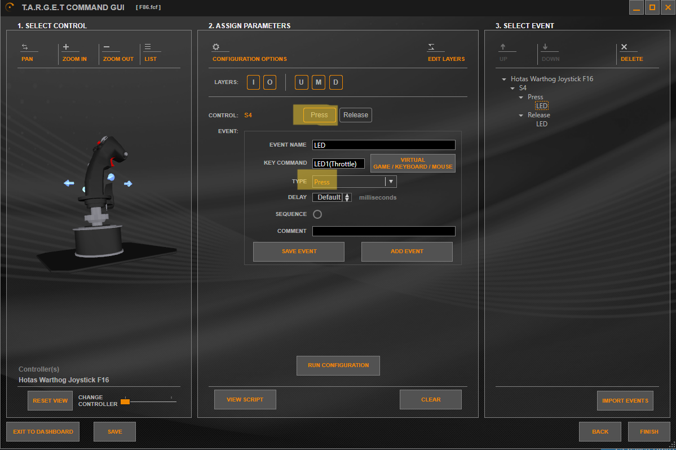Open the Type dropdown arrow
This screenshot has width=676, height=450.
pos(391,182)
